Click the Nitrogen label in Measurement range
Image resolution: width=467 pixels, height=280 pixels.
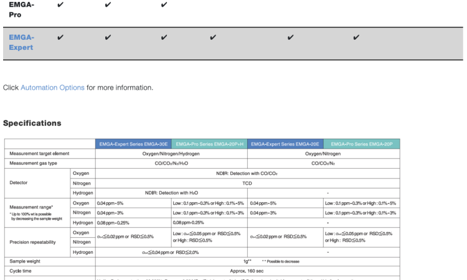(82, 212)
